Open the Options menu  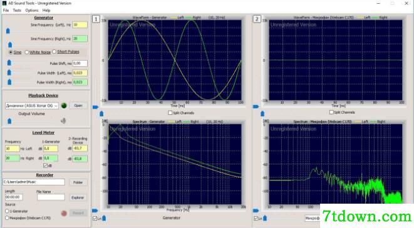(32, 10)
